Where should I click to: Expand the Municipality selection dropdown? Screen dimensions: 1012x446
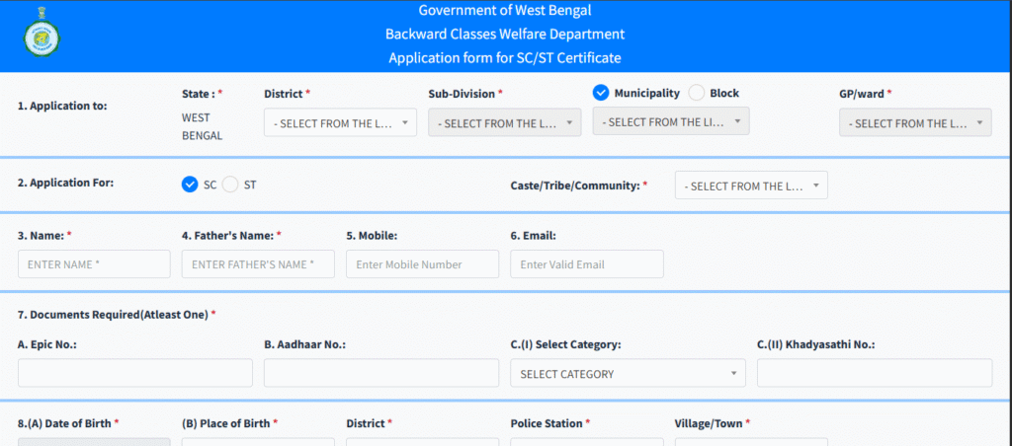[x=671, y=121]
